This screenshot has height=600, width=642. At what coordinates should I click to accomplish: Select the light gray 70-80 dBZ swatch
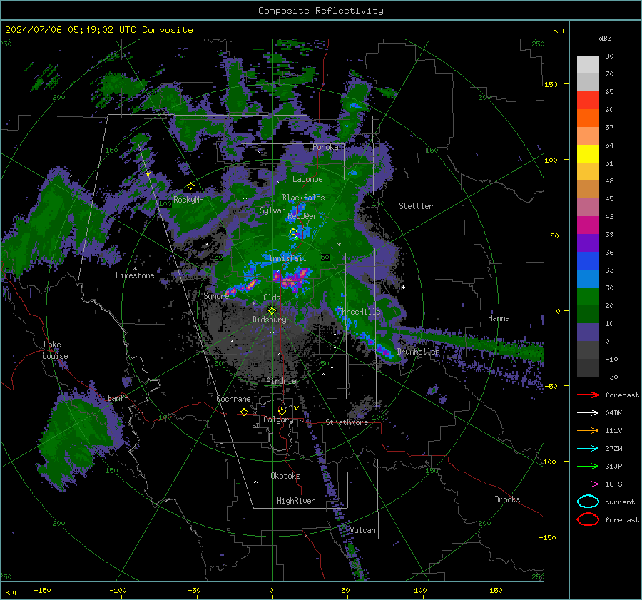click(x=588, y=65)
